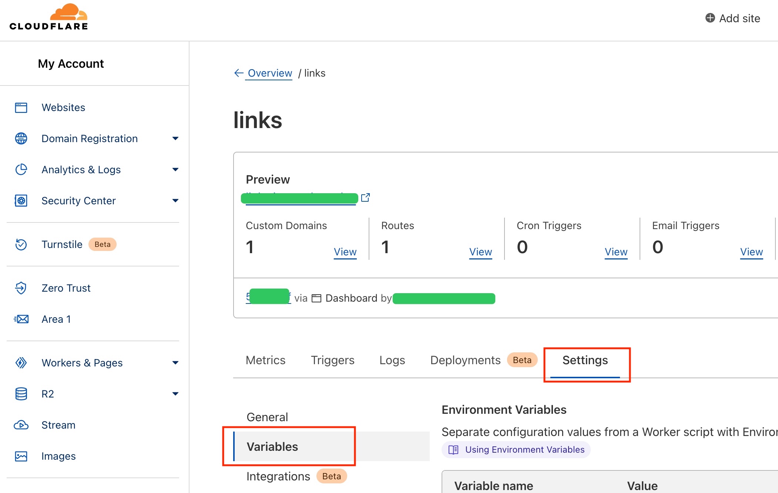The height and width of the screenshot is (493, 778).
Task: Open the Deployments tab
Action: (x=465, y=360)
